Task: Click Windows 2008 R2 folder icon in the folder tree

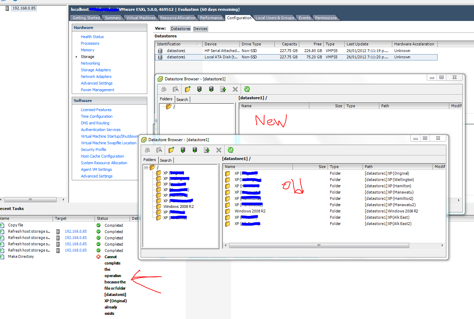Action: coord(159,206)
